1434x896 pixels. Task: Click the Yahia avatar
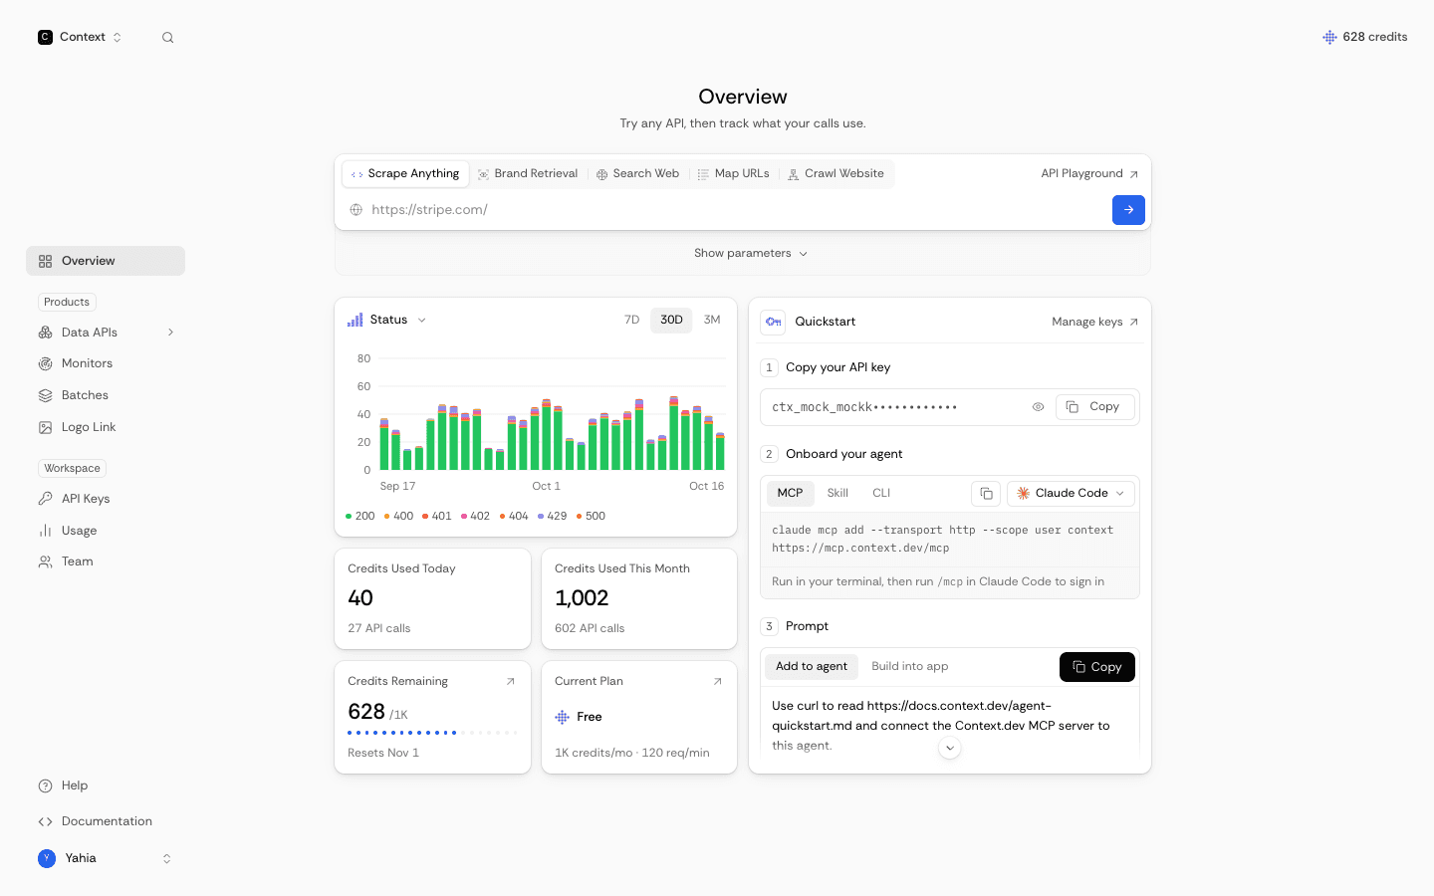tap(47, 858)
